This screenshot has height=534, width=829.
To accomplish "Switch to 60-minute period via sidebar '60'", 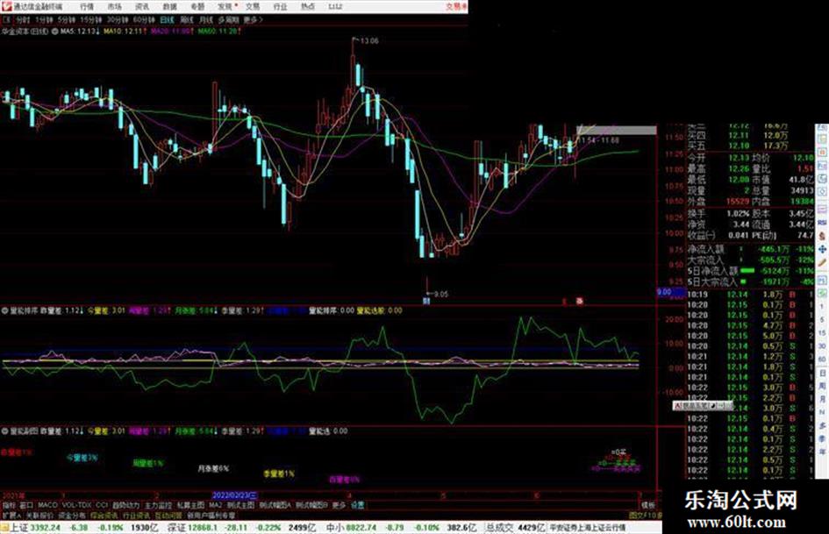I will coord(822,359).
